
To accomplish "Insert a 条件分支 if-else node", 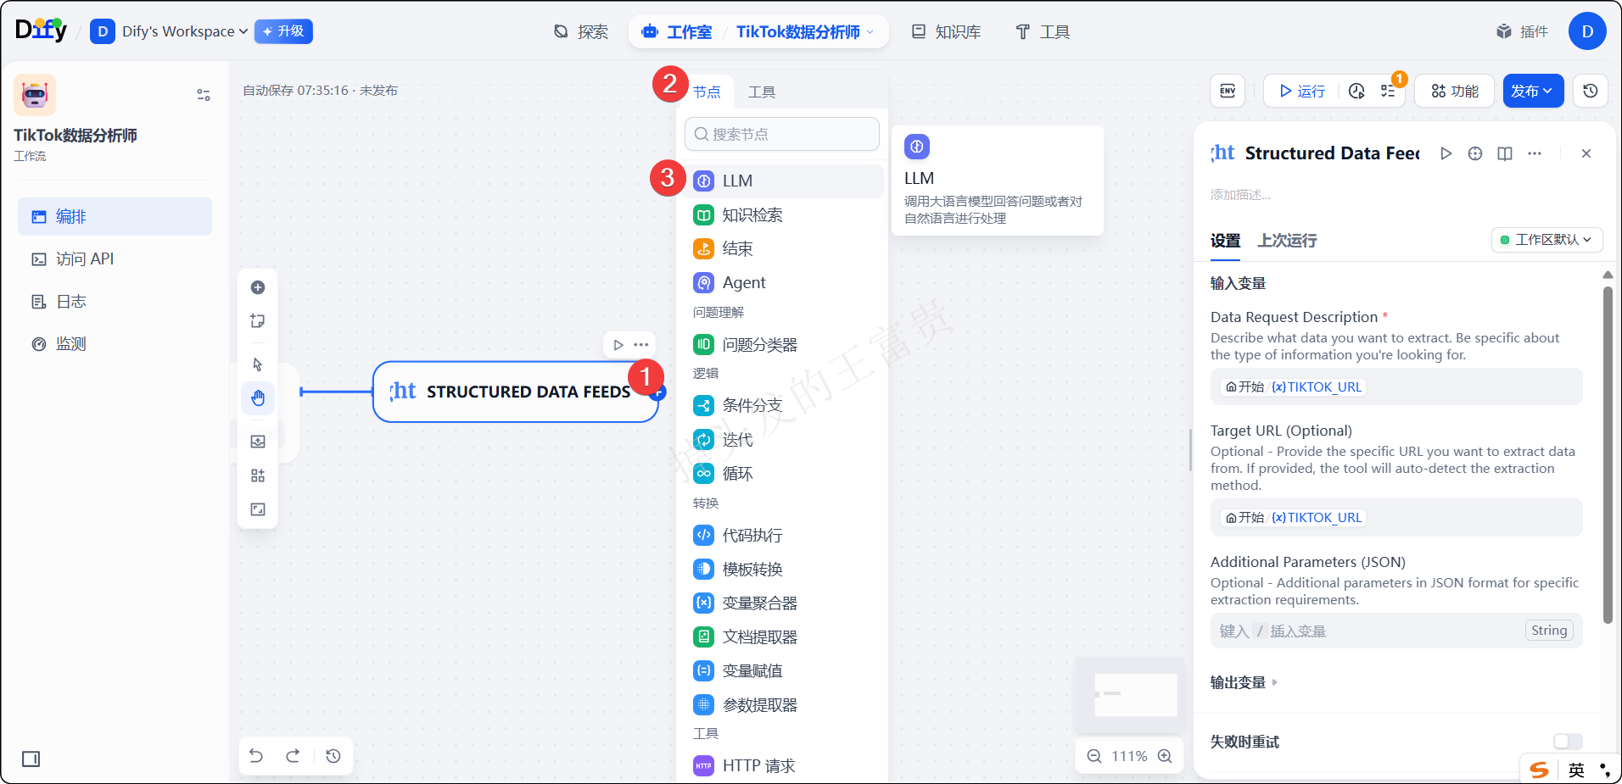I will click(x=784, y=405).
